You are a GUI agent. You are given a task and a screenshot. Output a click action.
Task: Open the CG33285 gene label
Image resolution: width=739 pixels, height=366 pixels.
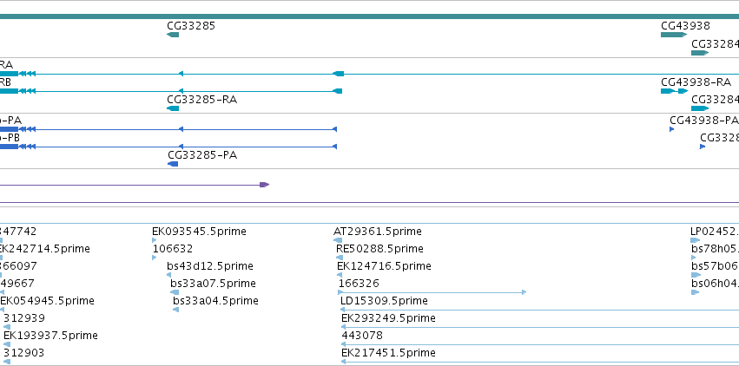(191, 25)
